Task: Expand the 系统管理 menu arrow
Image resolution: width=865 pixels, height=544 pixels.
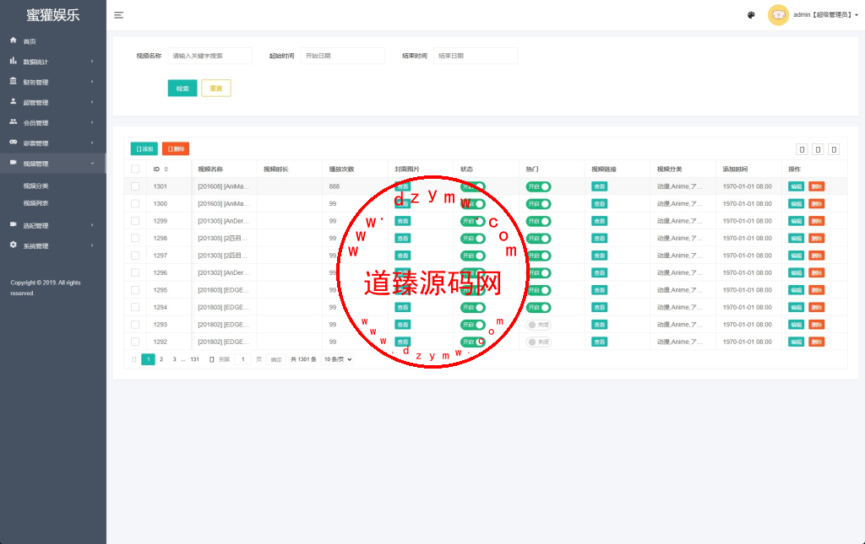Action: tap(92, 245)
